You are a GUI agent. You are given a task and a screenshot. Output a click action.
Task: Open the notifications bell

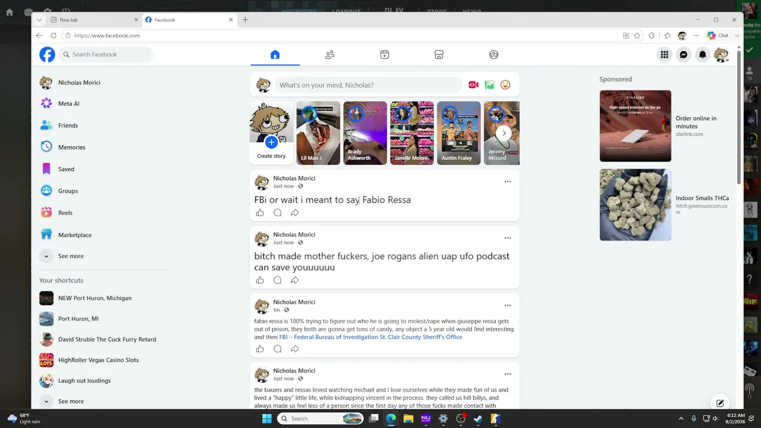pyautogui.click(x=703, y=55)
